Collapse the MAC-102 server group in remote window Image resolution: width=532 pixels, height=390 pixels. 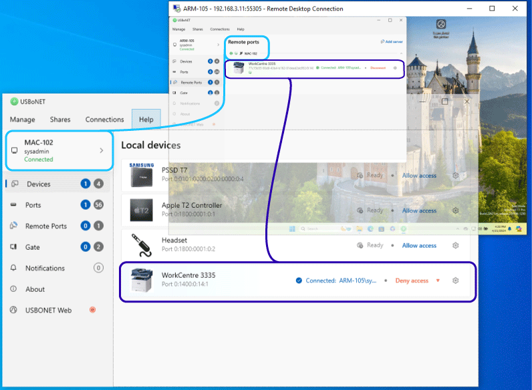pyautogui.click(x=401, y=53)
